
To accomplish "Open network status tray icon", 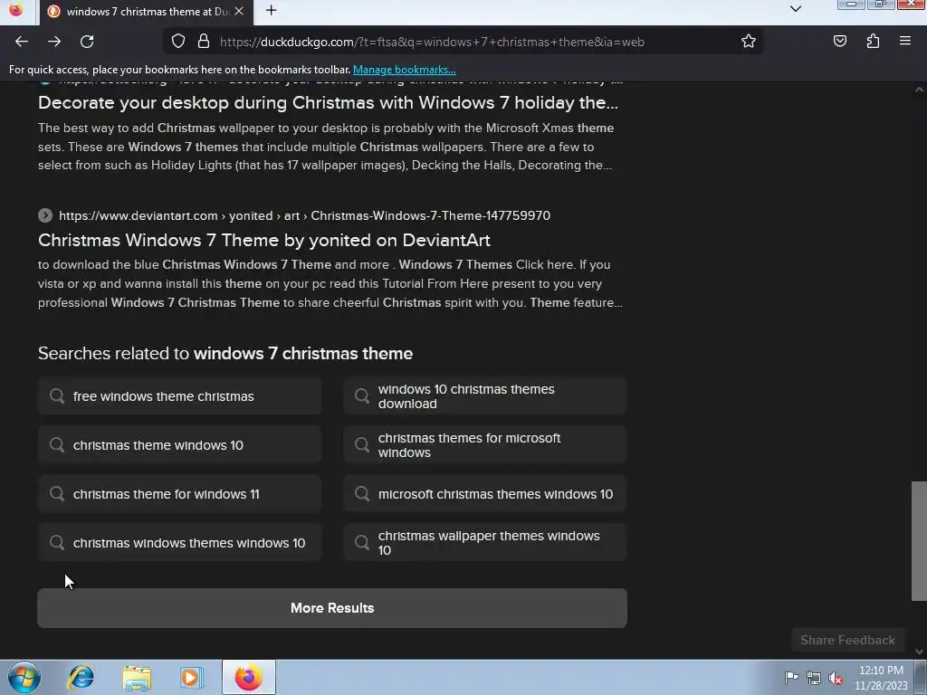I will pyautogui.click(x=814, y=679).
